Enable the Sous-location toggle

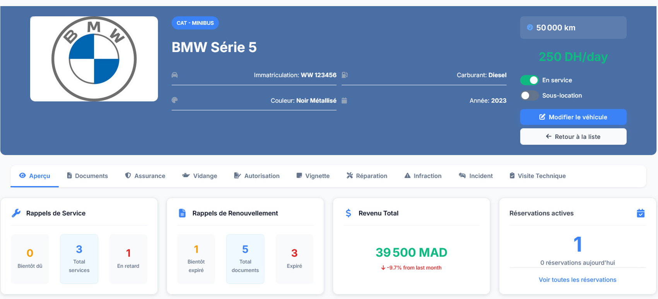tap(529, 96)
